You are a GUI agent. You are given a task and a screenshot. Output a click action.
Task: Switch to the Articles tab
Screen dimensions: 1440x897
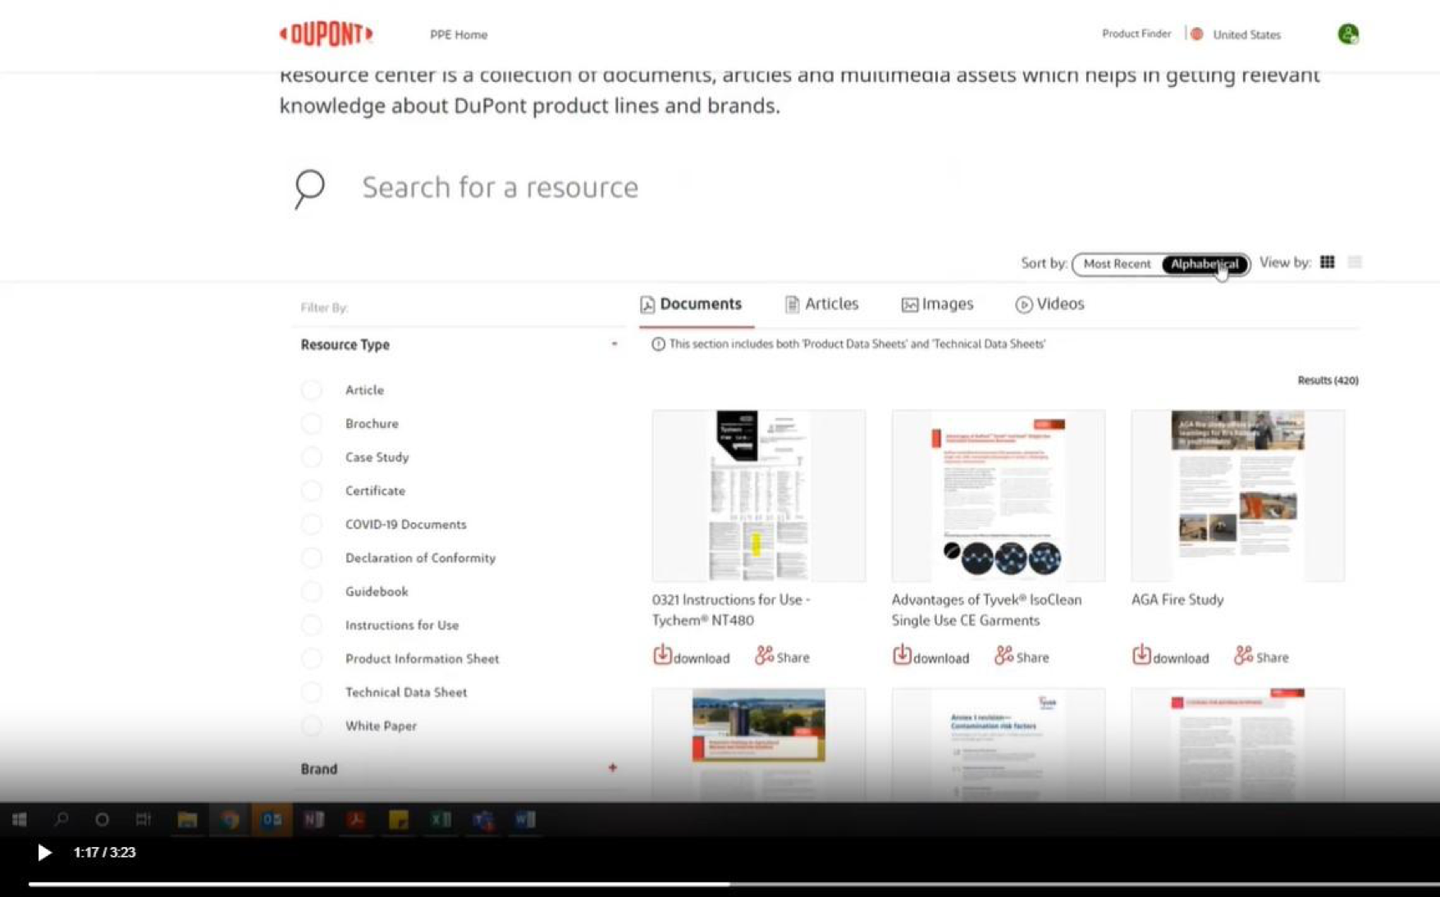coord(821,304)
